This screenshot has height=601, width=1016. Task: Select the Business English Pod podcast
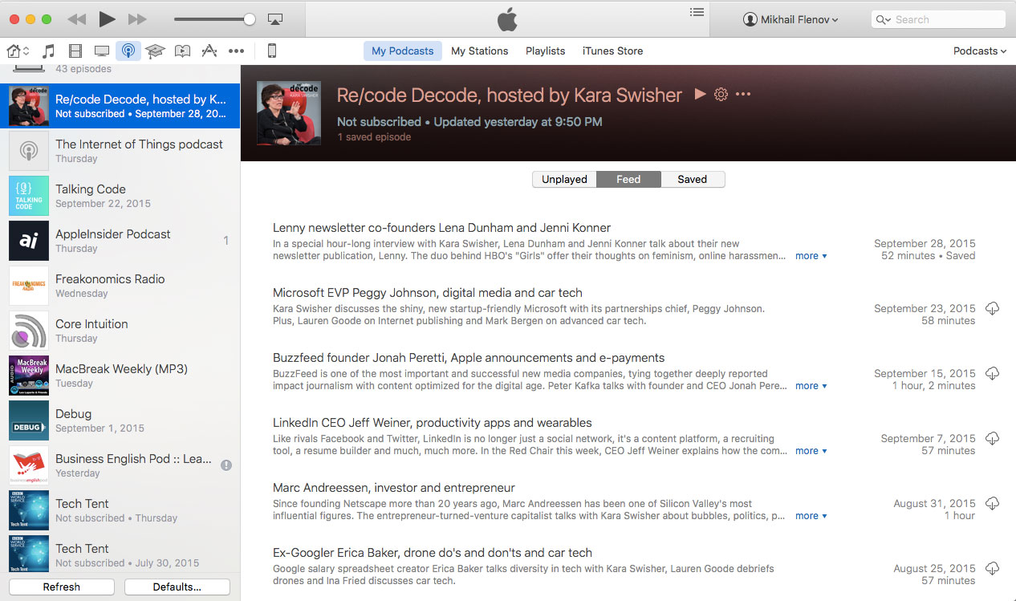pyautogui.click(x=120, y=465)
